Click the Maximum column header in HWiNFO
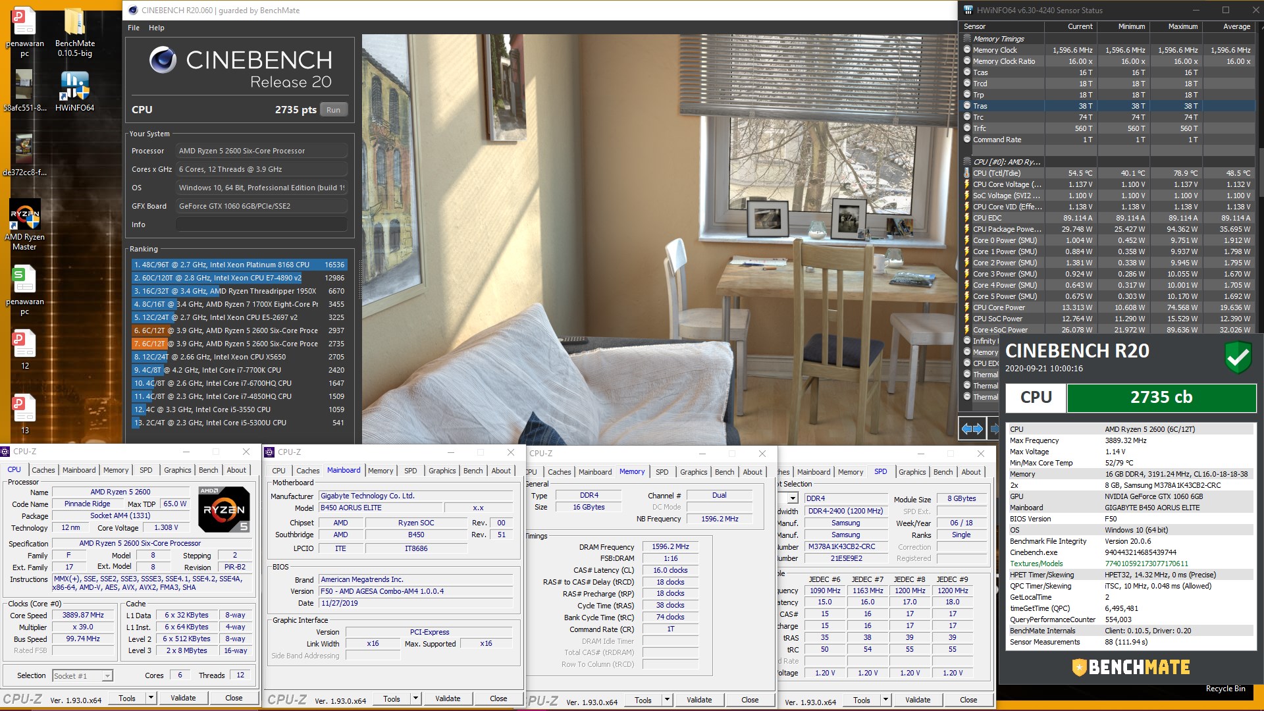This screenshot has width=1264, height=711. point(1175,26)
